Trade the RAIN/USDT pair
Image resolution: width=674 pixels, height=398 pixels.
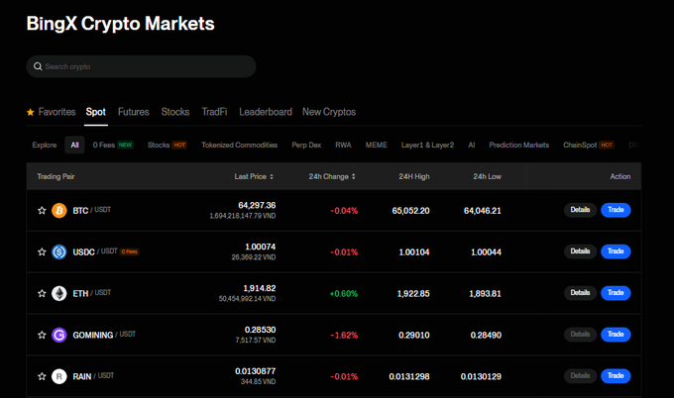pyautogui.click(x=616, y=376)
